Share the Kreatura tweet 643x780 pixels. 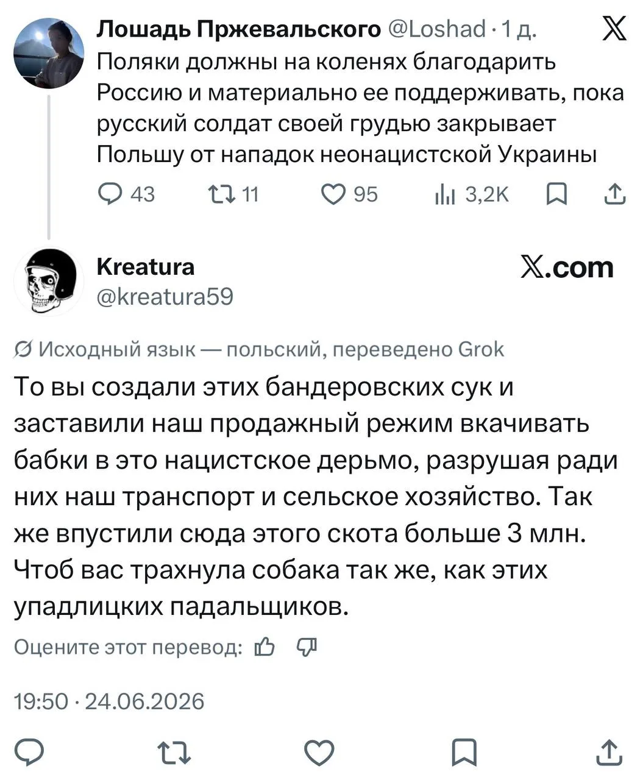click(609, 753)
